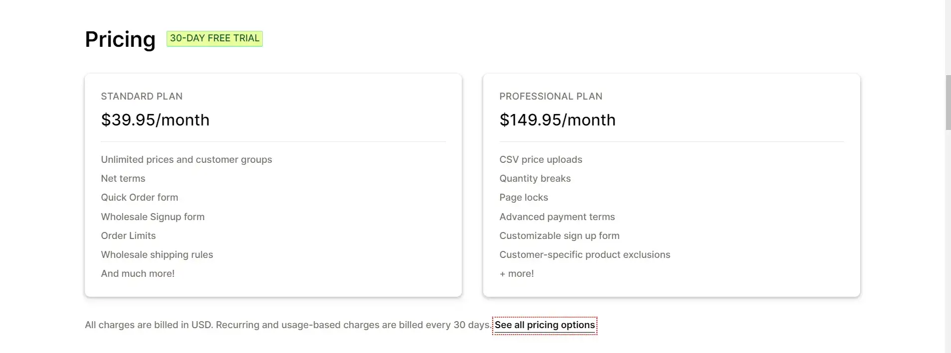Click the Order Limits feature line
Screen dimensions: 951x353
[128, 236]
